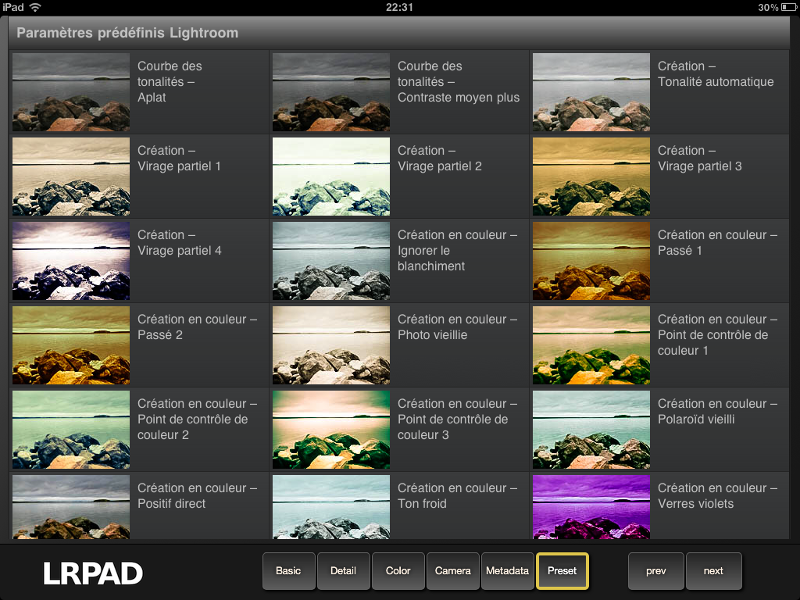Tap 'Création – Tonalité automatique' label
800x600 pixels.
click(x=716, y=74)
